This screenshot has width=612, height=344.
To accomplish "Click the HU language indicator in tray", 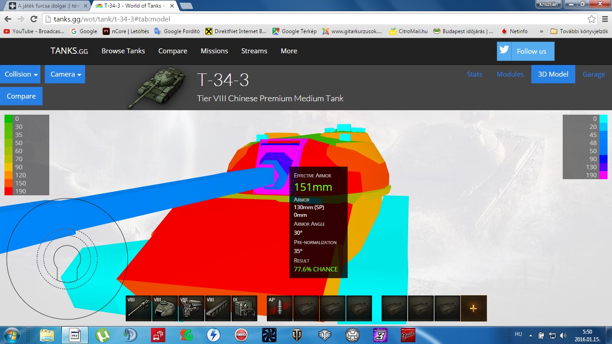I will (518, 334).
